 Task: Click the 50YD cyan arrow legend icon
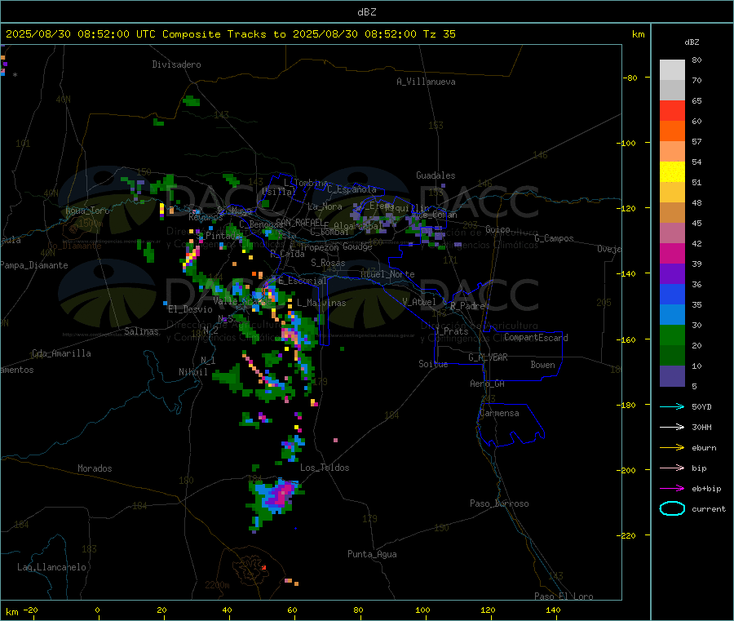[672, 406]
